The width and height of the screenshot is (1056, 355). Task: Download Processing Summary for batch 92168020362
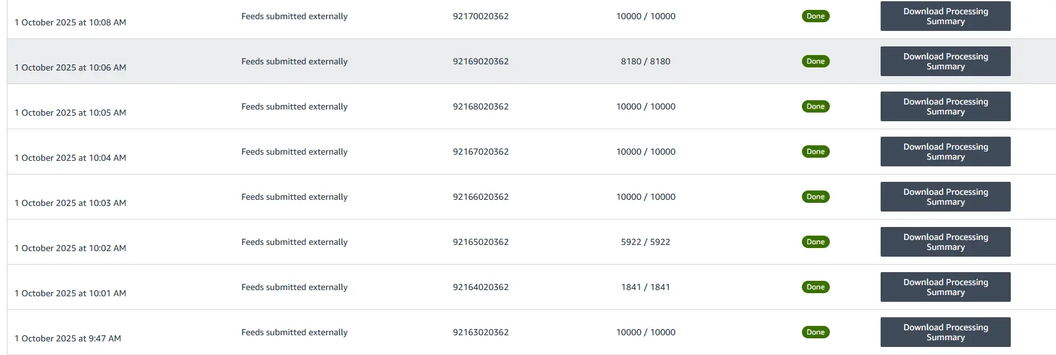[x=945, y=106]
